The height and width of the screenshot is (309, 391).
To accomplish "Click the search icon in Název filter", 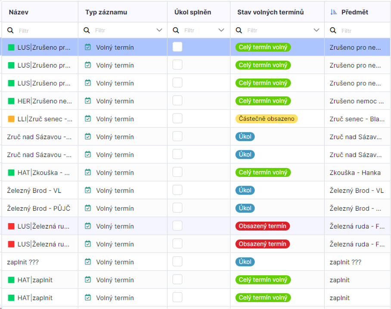I will tap(11, 31).
